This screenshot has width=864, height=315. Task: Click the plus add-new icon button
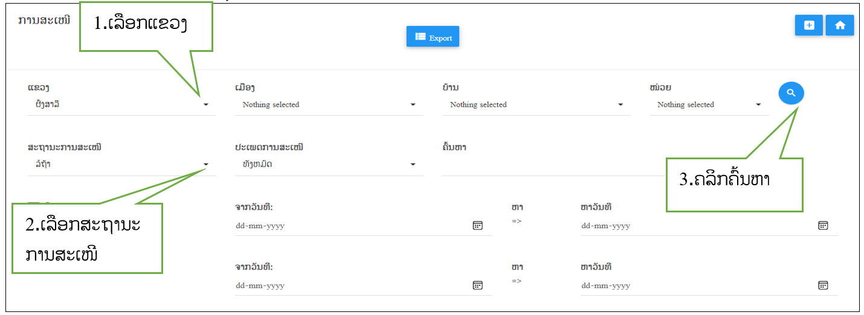click(x=809, y=25)
